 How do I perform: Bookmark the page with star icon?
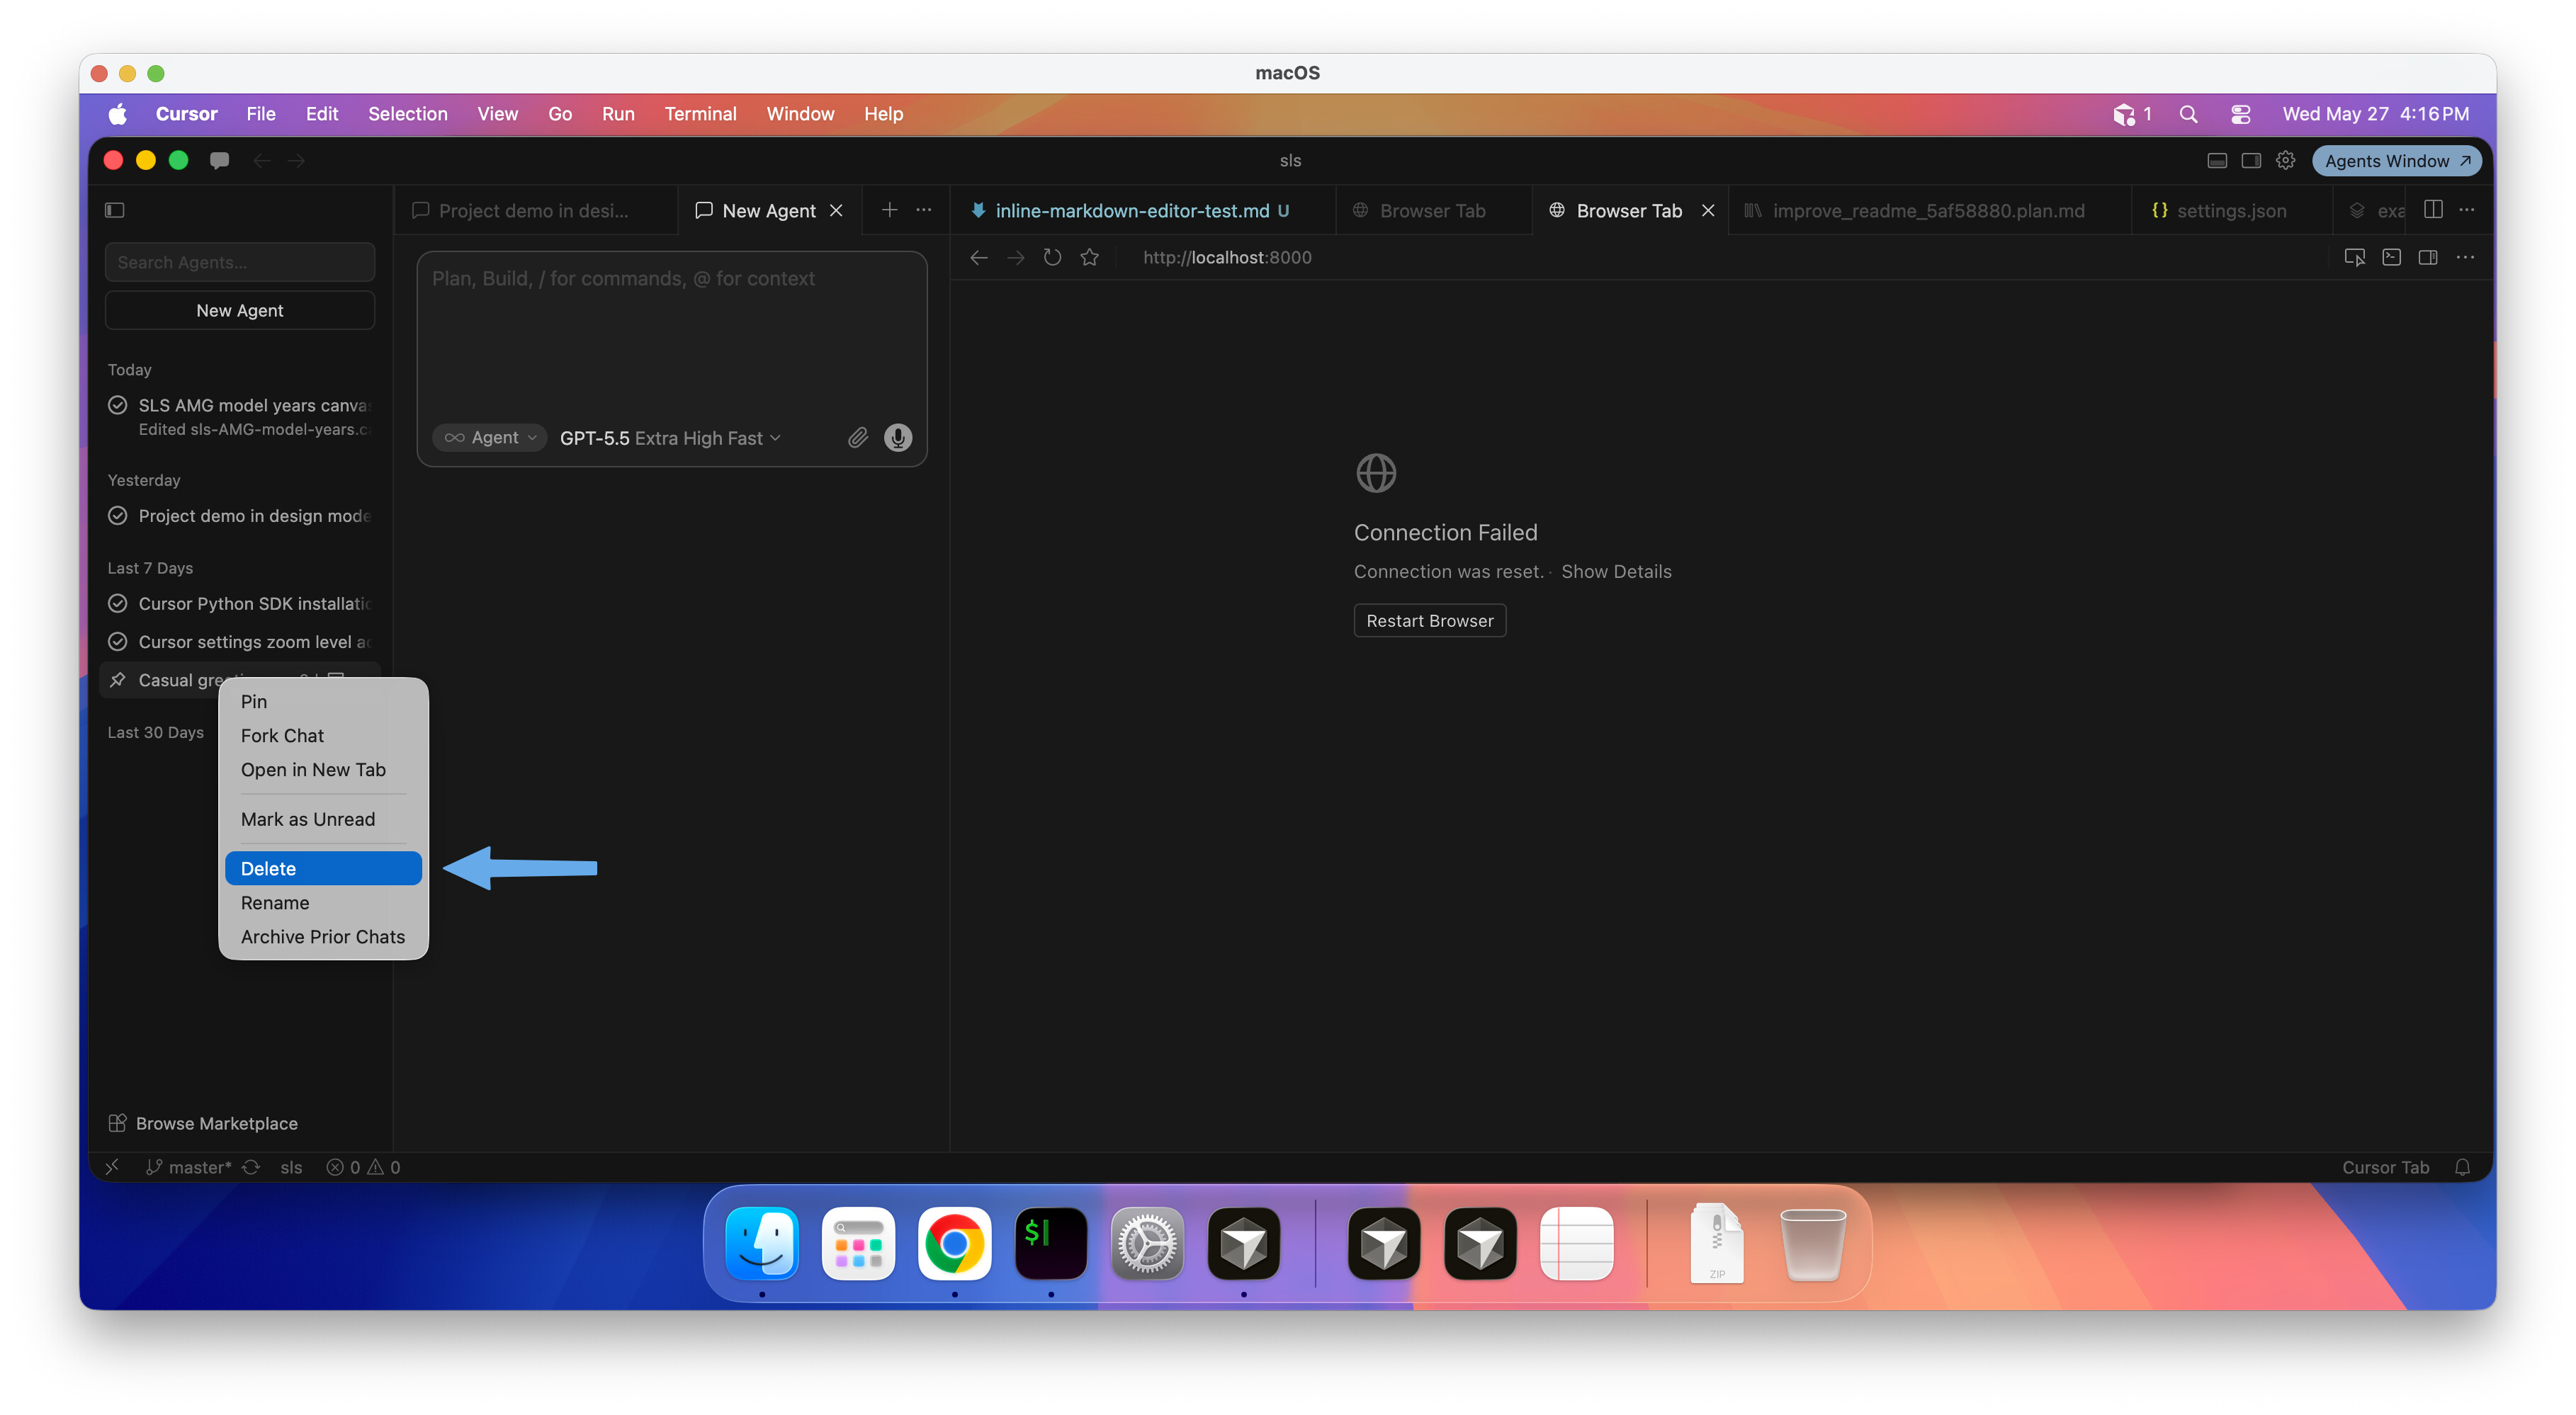[x=1090, y=258]
